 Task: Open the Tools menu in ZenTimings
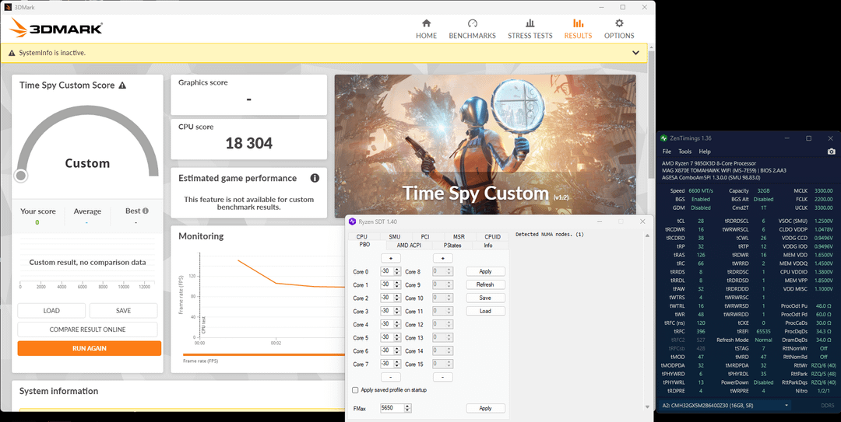coord(684,152)
